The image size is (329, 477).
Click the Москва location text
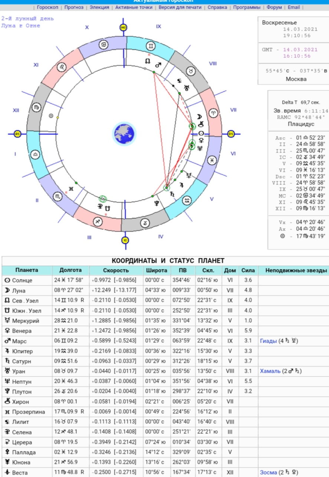click(296, 79)
